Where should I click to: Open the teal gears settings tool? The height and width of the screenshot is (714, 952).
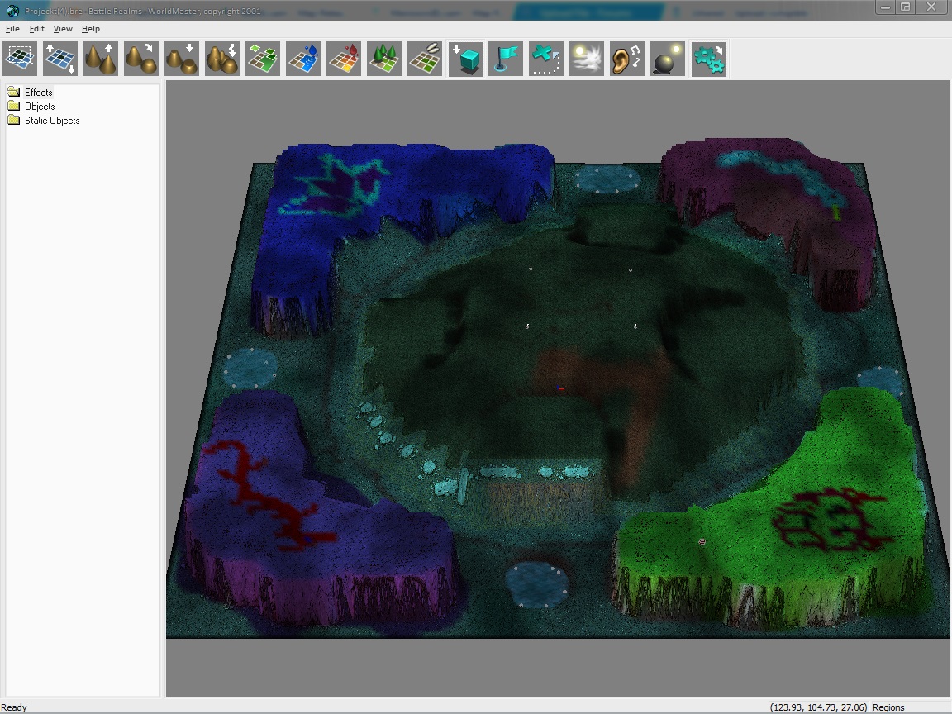708,59
